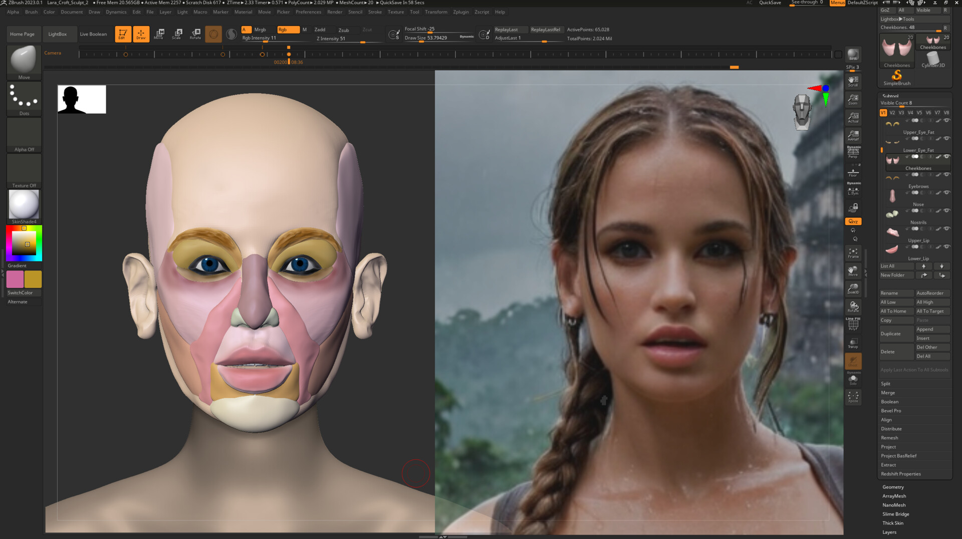Expand the Layers section at bottom right
This screenshot has width=962, height=539.
coord(889,532)
